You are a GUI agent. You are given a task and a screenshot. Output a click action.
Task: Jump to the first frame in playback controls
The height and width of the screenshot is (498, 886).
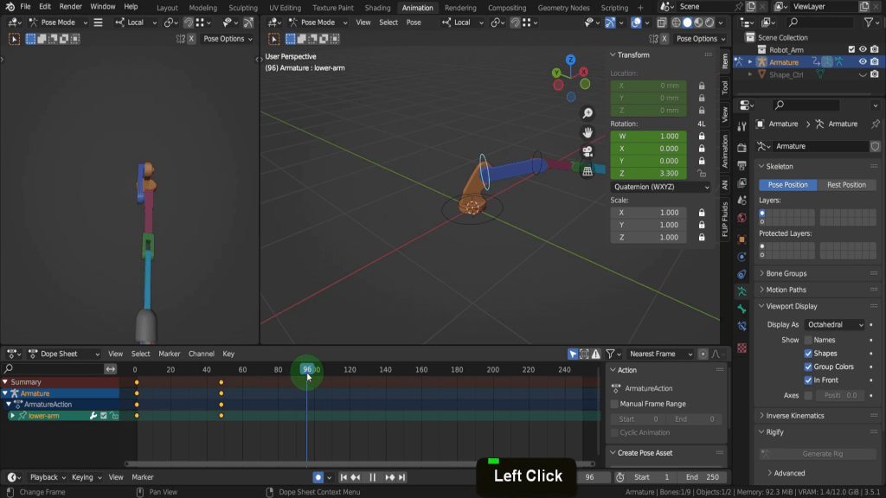[x=343, y=477]
